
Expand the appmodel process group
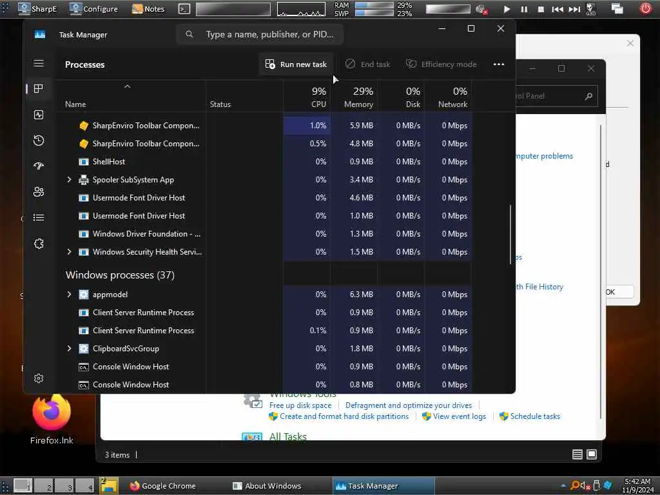70,294
